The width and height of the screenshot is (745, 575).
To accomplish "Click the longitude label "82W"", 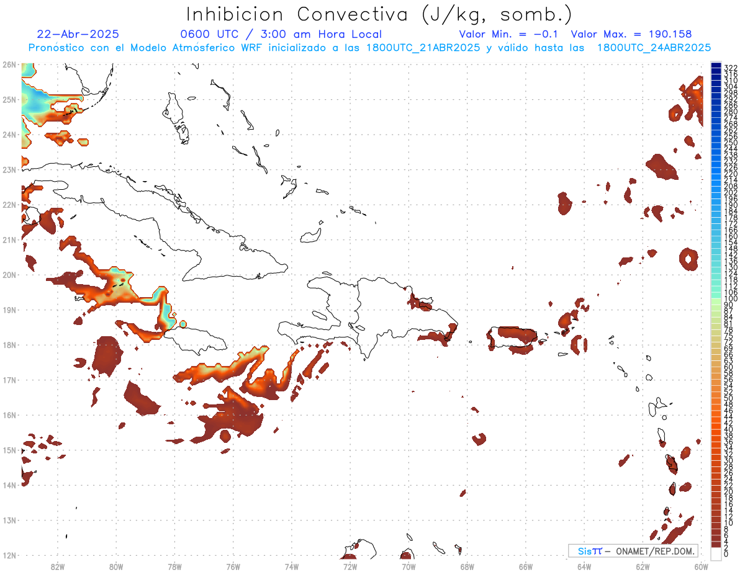I will [x=57, y=566].
